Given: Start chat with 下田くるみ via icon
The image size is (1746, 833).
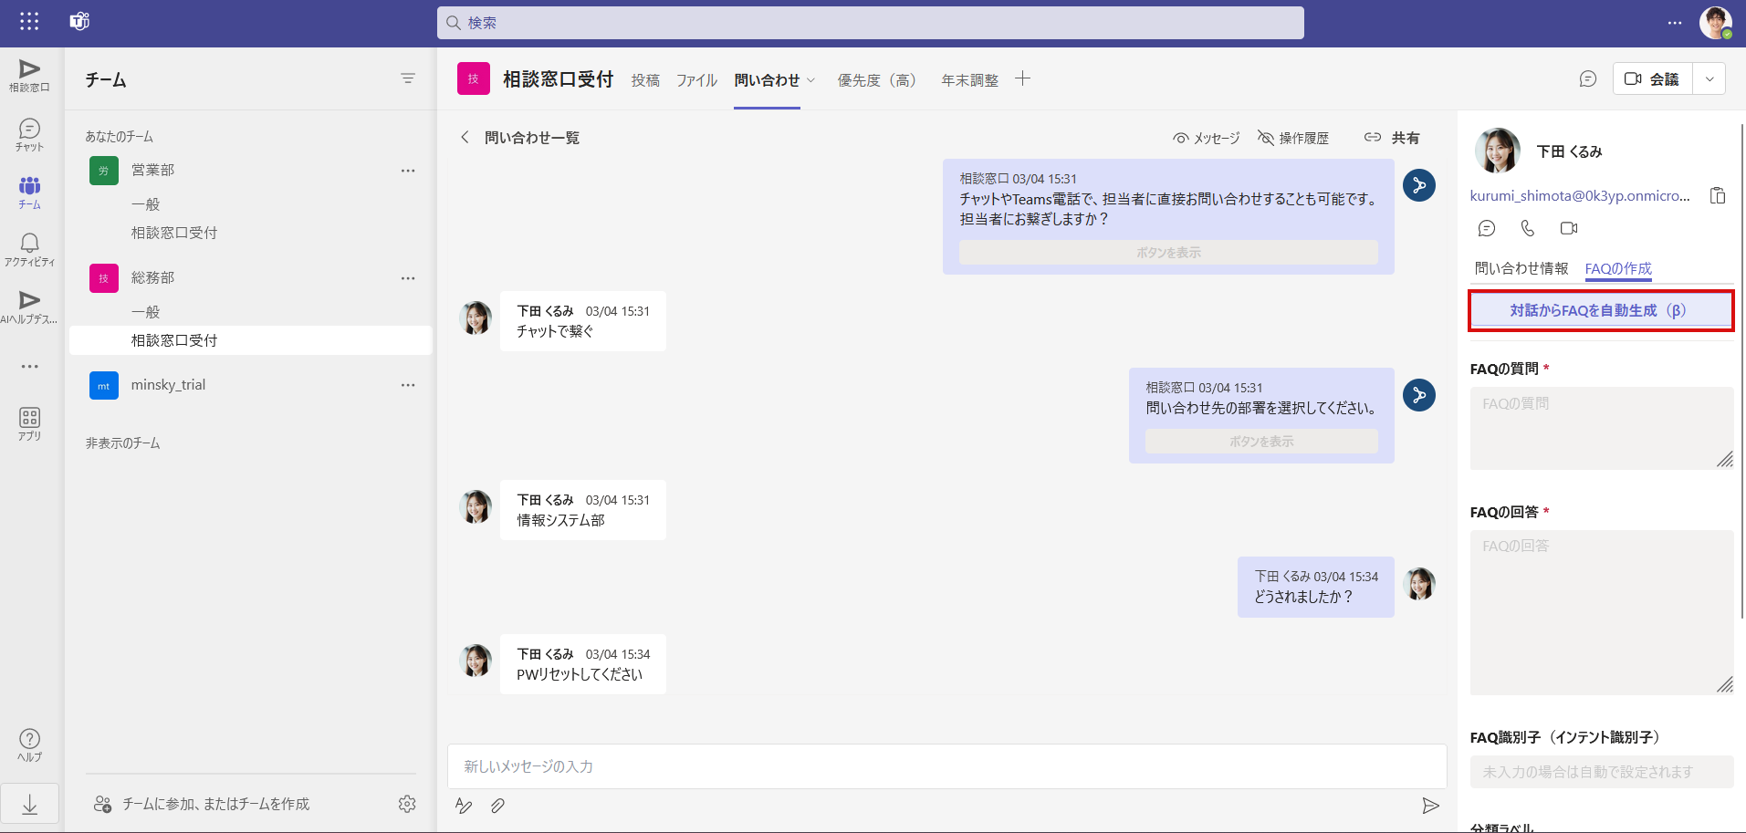Looking at the screenshot, I should 1487,228.
